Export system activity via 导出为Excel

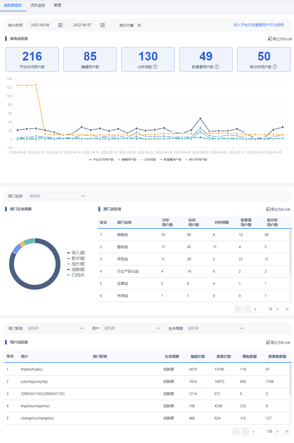coord(280,39)
